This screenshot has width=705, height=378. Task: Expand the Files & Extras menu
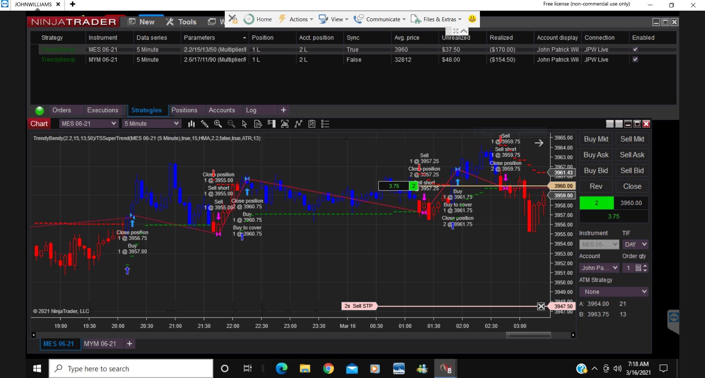tap(436, 19)
